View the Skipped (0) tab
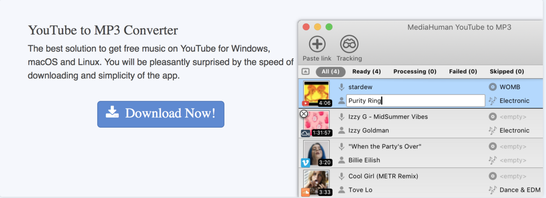Screen dimensions: 546x198 [507, 72]
